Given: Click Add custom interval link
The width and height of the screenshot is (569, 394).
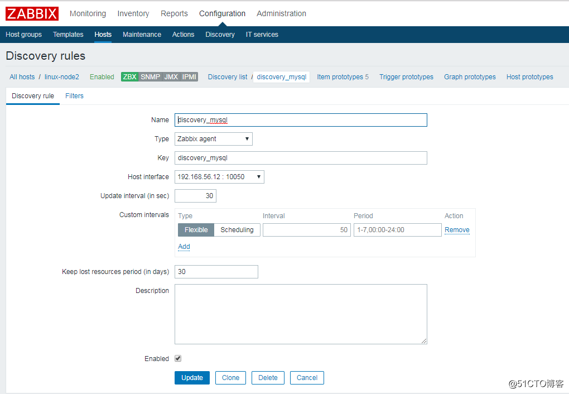Looking at the screenshot, I should pos(184,247).
